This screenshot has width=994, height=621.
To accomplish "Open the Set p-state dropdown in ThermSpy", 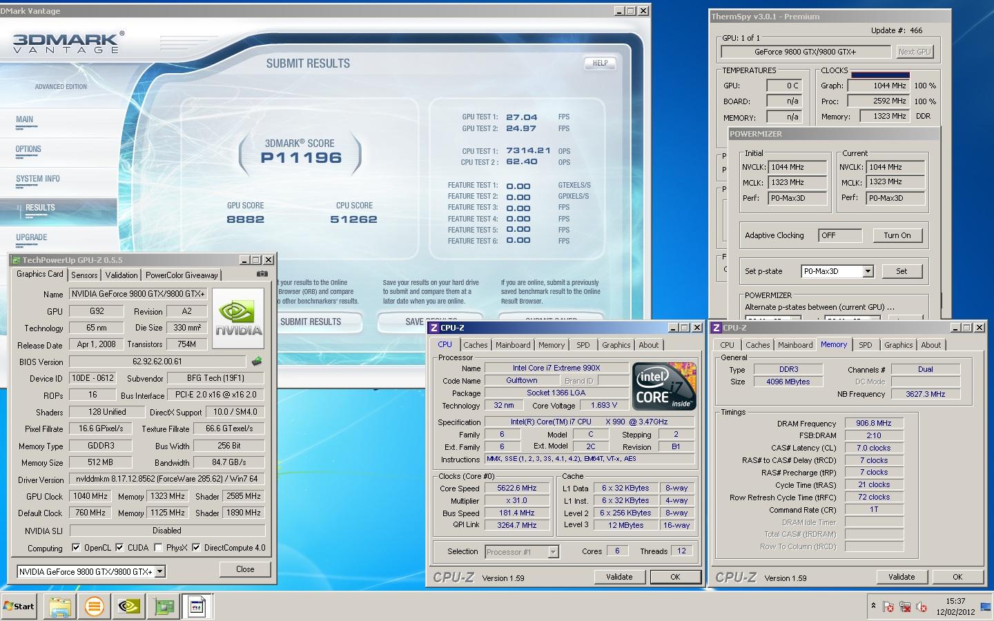I will pyautogui.click(x=868, y=271).
